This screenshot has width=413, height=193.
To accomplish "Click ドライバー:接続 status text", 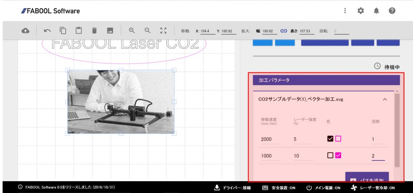I will pos(237,188).
